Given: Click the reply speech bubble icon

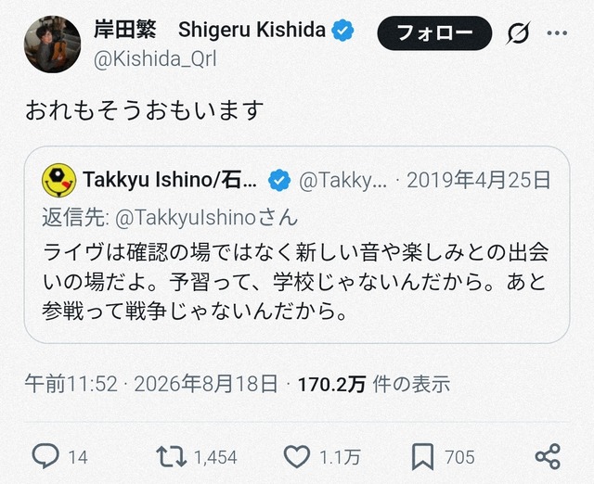Looking at the screenshot, I should coord(45,456).
